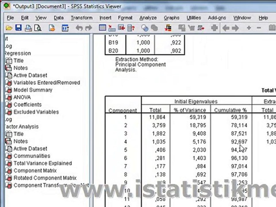Open Print Preview from the toolbar
Screen dimensions: 276x207
(x=38, y=28)
